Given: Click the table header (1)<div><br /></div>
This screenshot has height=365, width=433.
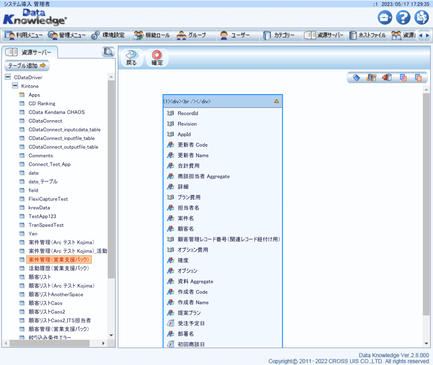Looking at the screenshot, I should tap(222, 101).
